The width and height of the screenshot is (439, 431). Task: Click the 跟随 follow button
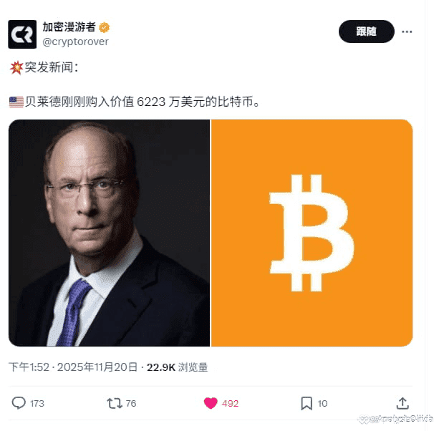tap(367, 32)
